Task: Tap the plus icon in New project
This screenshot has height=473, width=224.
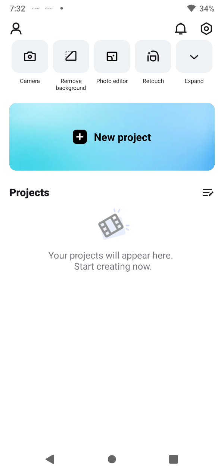Action: (x=80, y=137)
